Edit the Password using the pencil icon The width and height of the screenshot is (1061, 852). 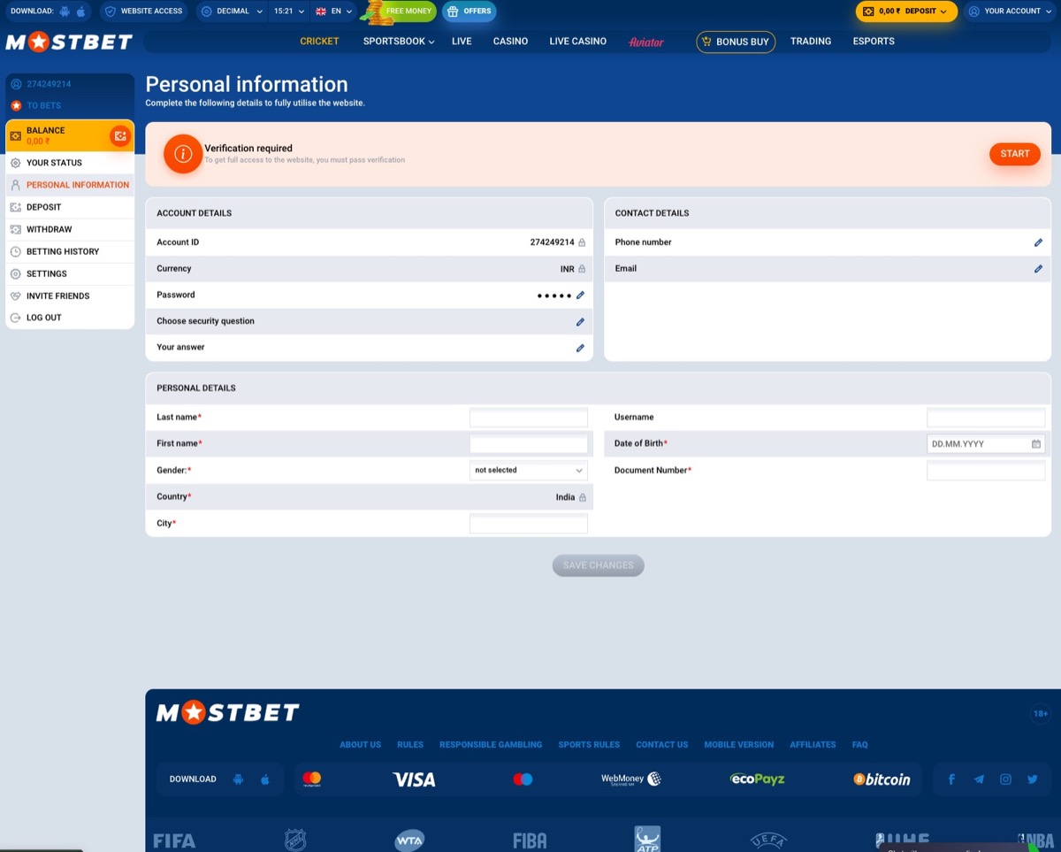pos(580,295)
